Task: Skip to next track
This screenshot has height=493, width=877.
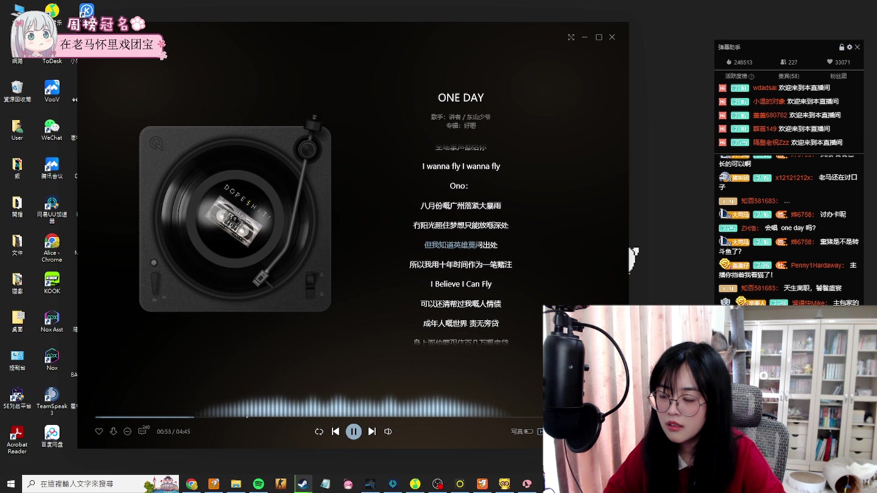Action: tap(372, 432)
